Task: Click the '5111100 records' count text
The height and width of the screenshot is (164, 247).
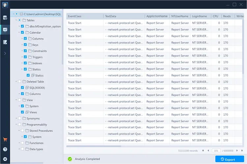Action: 188,151
